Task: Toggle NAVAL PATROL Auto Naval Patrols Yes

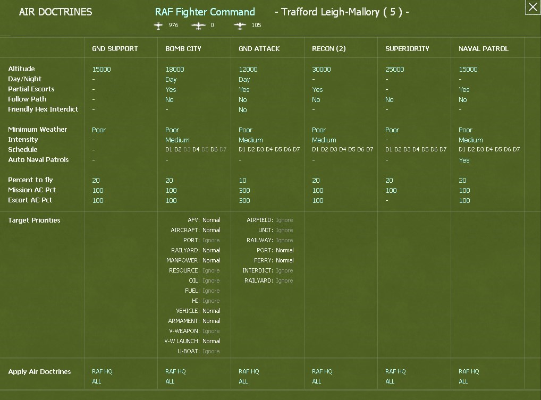Action: click(464, 160)
